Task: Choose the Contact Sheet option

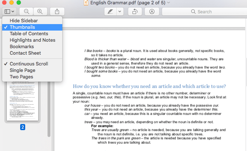Action: coord(25,53)
